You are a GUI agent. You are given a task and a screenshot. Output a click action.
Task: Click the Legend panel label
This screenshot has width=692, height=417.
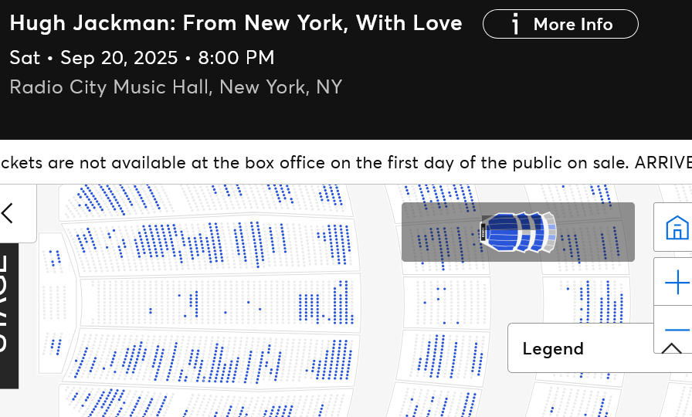click(553, 348)
